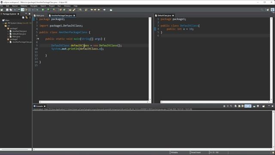The height and width of the screenshot is (155, 275).
Task: Minimize the Console view
Action: 269,106
